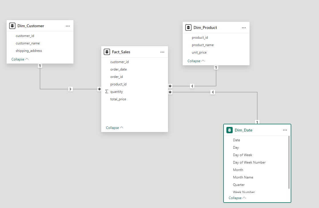Select the total_price field in Fact_Sales
319x208 pixels.
click(117, 99)
